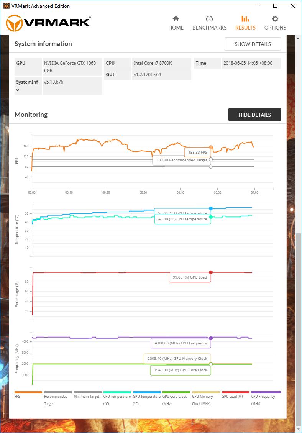The height and width of the screenshot is (433, 302).
Task: Click the orange FPS chart marker dot
Action: click(211, 148)
